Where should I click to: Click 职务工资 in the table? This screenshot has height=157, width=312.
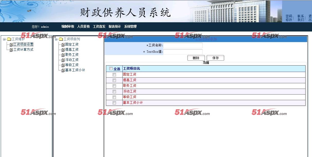point(130,86)
